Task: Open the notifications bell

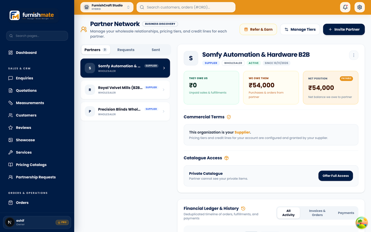Action: 345,7
